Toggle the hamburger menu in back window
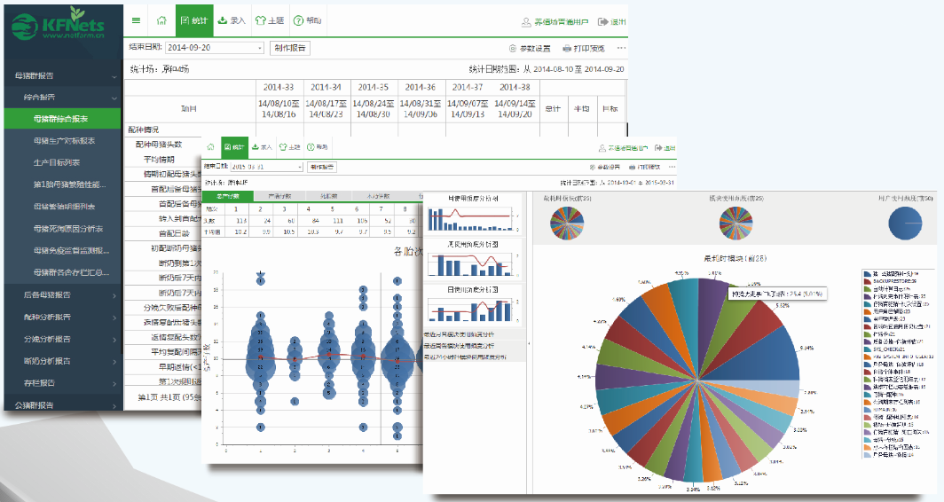The height and width of the screenshot is (502, 944). pyautogui.click(x=136, y=20)
